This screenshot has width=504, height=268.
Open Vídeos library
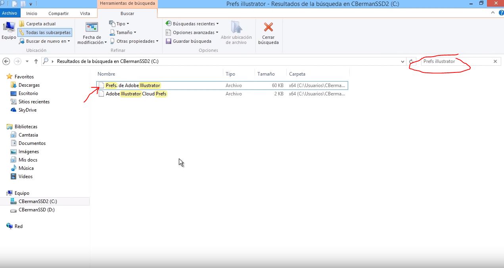[x=25, y=177]
